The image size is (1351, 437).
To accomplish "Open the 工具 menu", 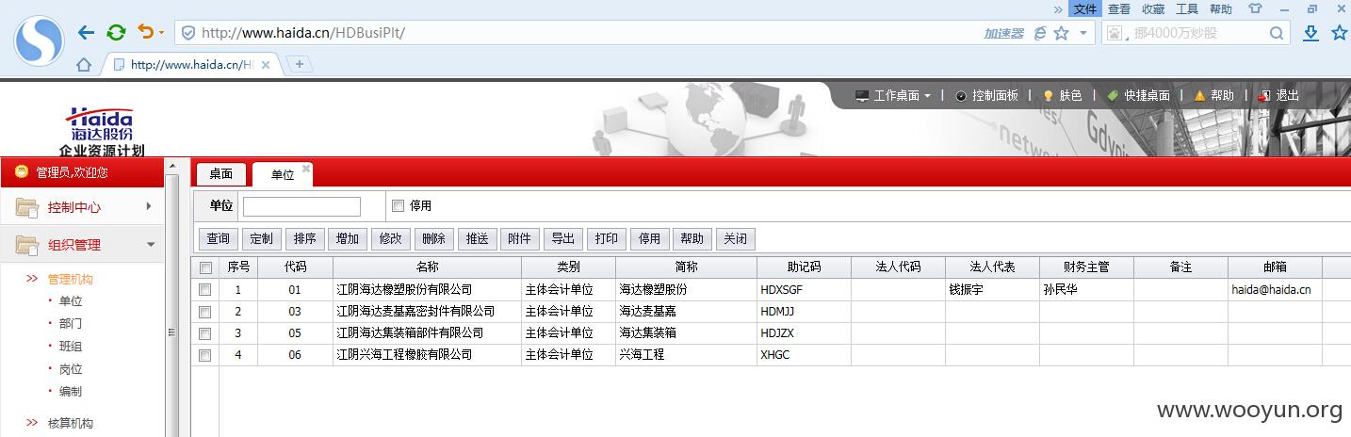I will pyautogui.click(x=1187, y=8).
